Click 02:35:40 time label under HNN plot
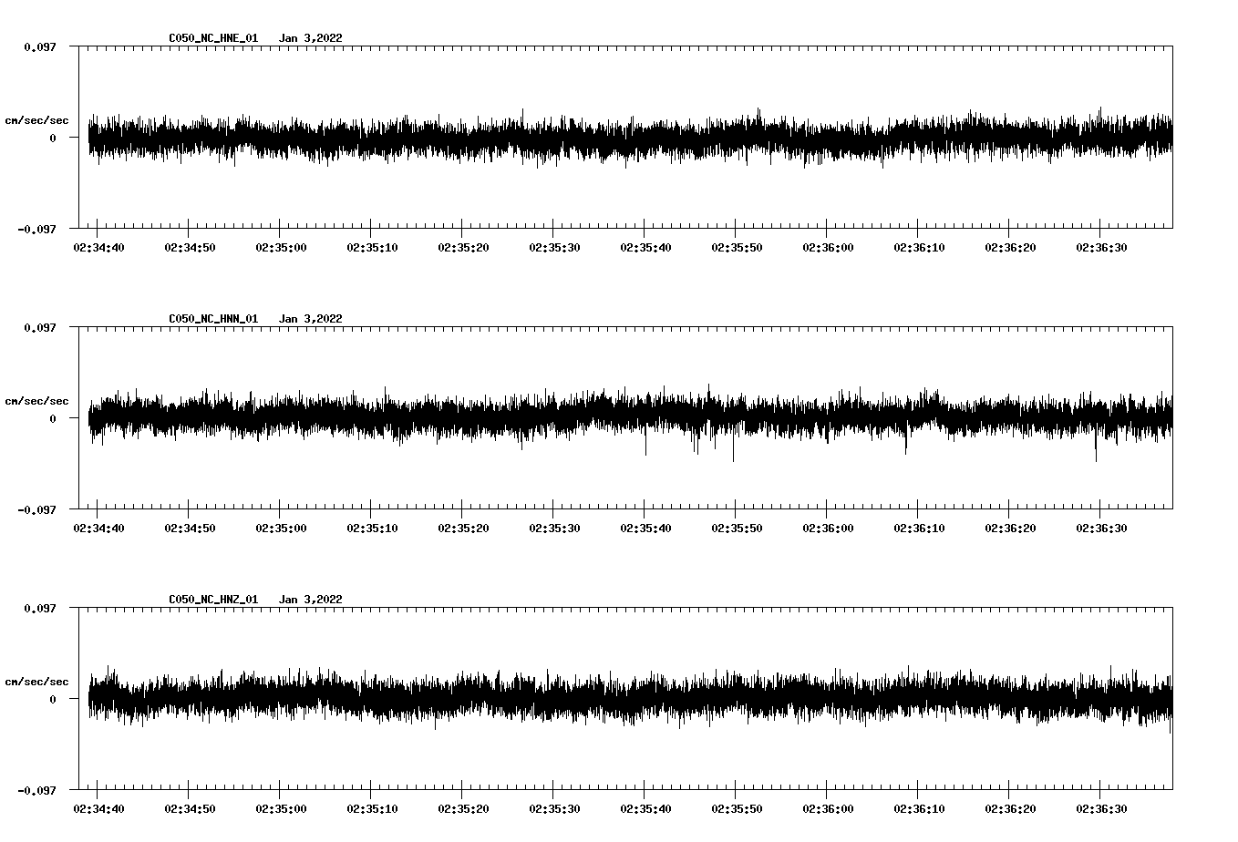The width and height of the screenshot is (1238, 842). 645,529
